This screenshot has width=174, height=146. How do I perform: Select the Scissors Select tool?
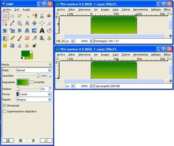click(x=42, y=16)
